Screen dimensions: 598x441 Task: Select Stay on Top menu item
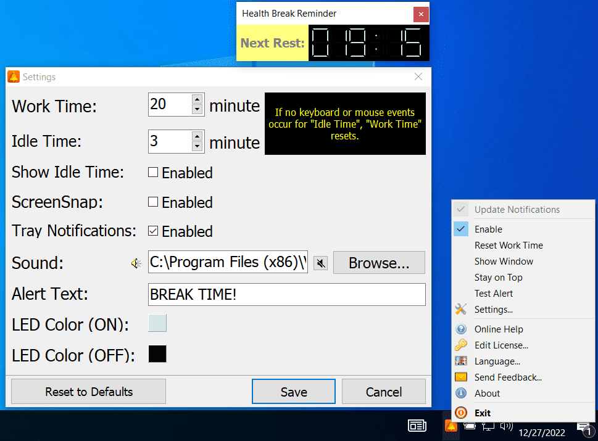(498, 277)
